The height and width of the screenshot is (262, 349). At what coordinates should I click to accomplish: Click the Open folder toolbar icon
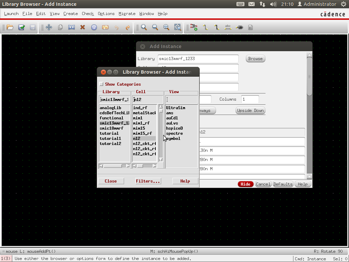[x=10, y=27]
